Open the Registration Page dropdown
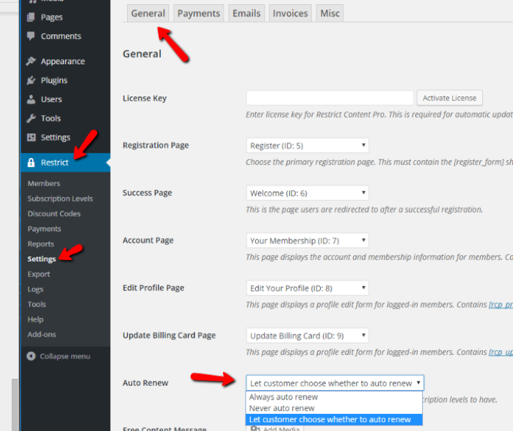 [308, 145]
